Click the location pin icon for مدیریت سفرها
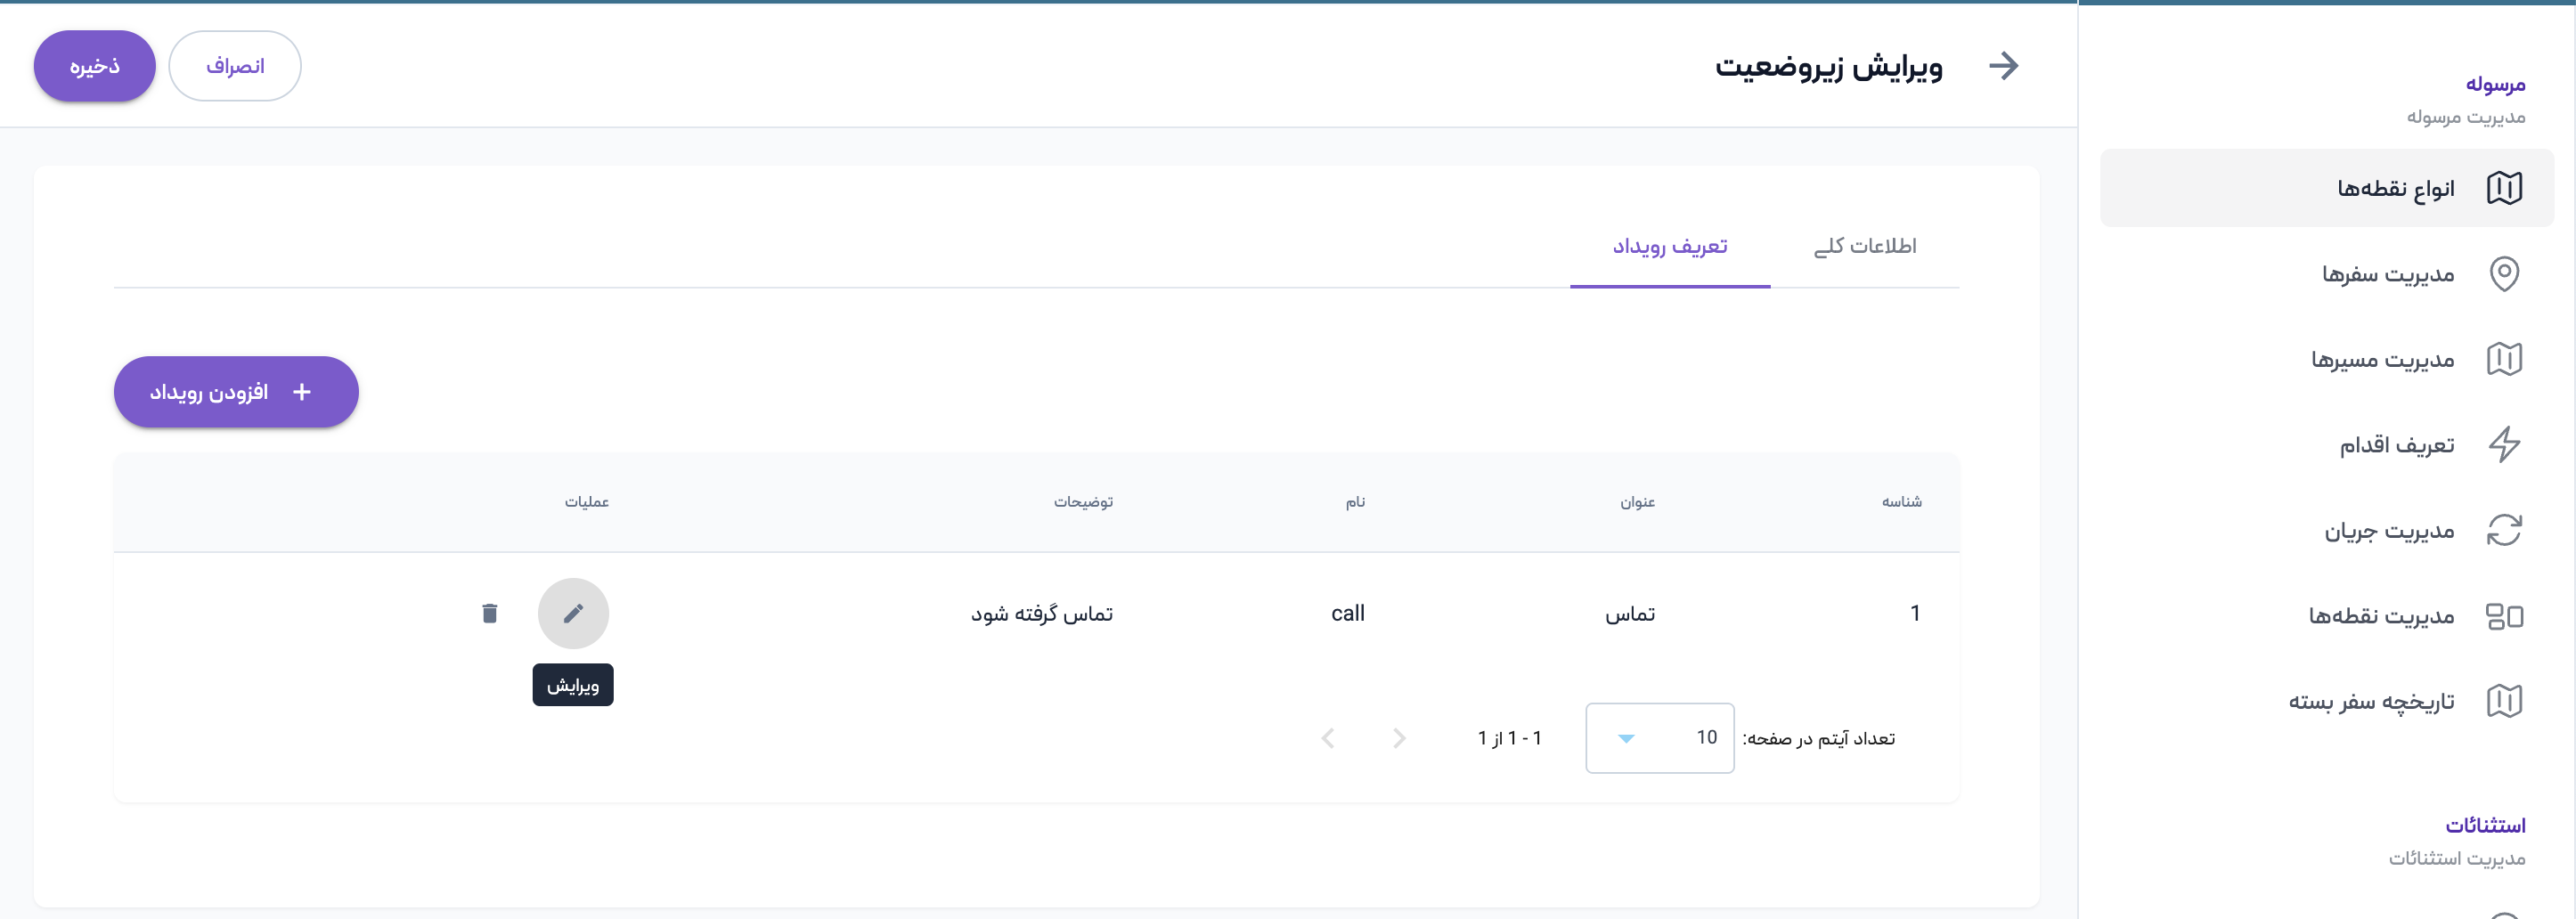The width and height of the screenshot is (2576, 919). (x=2503, y=274)
